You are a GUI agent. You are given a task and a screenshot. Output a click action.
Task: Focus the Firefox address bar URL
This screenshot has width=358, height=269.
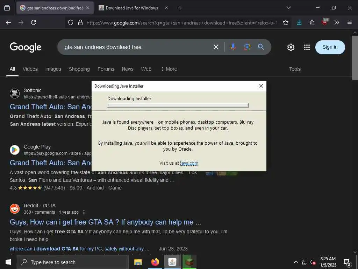(x=182, y=23)
